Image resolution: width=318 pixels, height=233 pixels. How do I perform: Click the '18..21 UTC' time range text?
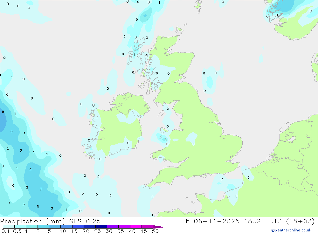(263, 221)
